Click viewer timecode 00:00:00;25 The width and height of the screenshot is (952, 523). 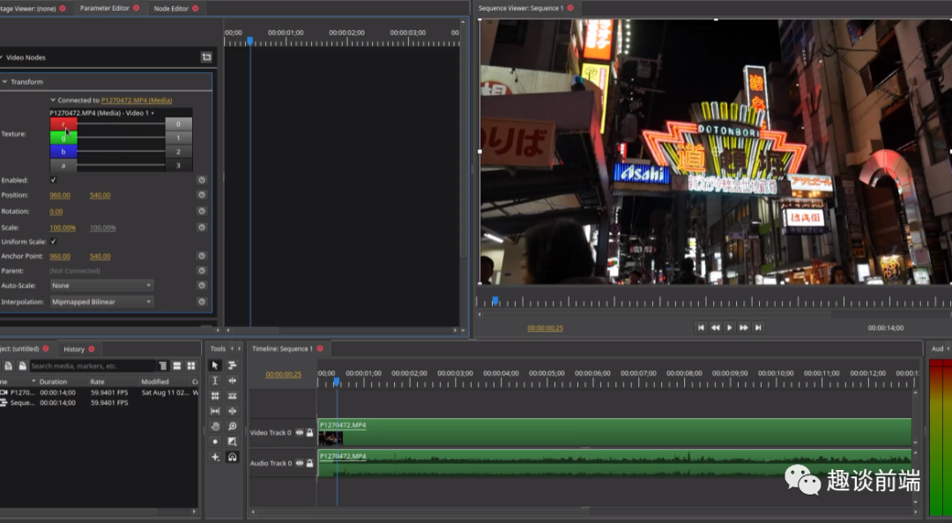(546, 328)
